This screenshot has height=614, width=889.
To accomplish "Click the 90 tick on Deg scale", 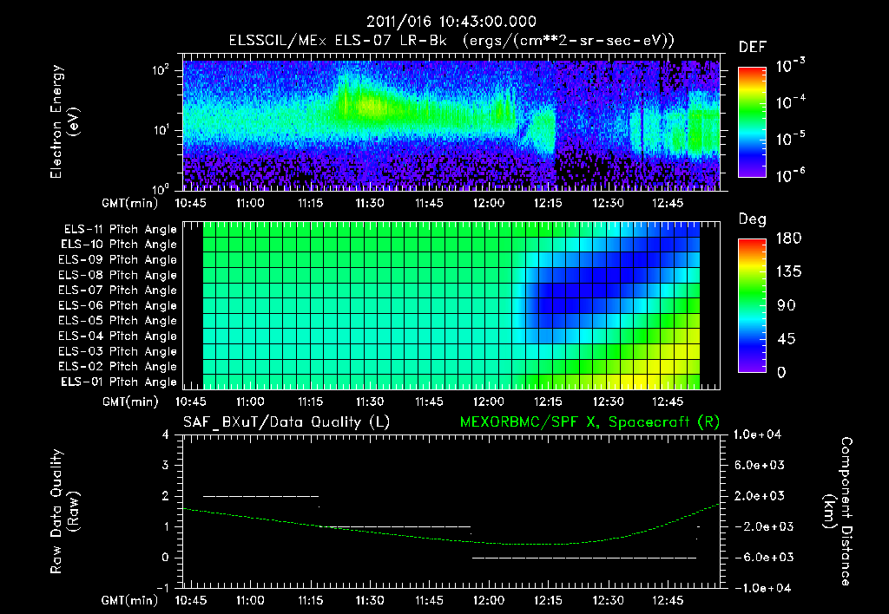I will point(786,305).
